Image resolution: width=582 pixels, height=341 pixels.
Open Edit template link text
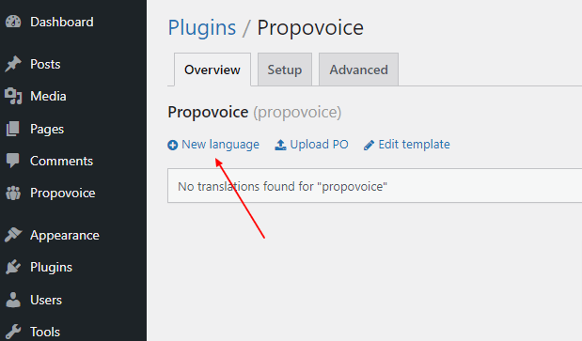coord(415,144)
